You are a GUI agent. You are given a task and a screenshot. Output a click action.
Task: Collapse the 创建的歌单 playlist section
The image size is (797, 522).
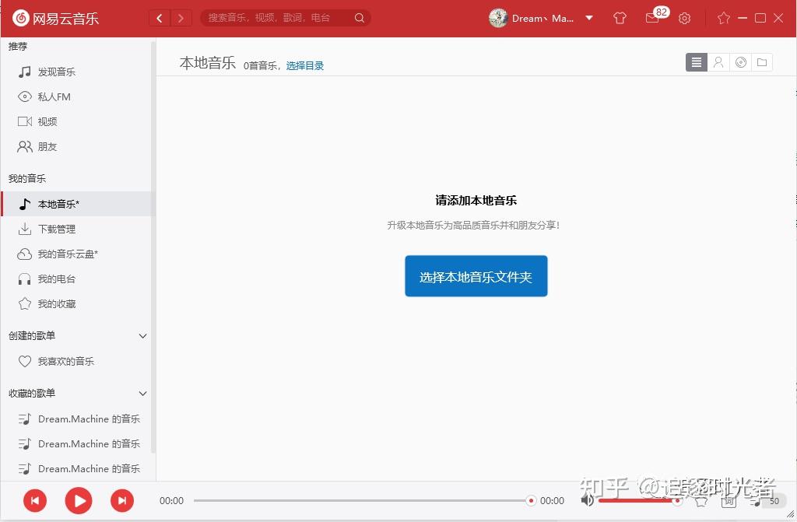[x=142, y=335]
